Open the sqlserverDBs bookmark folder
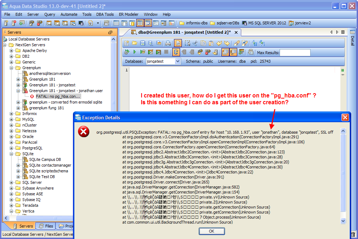The image size is (358, 239). [225, 23]
